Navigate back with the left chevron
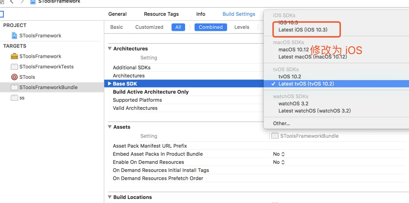Screen dimensions: 409x203 [x=12, y=2]
